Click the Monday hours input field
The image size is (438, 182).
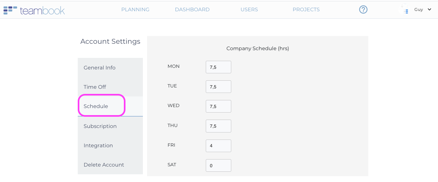(218, 67)
